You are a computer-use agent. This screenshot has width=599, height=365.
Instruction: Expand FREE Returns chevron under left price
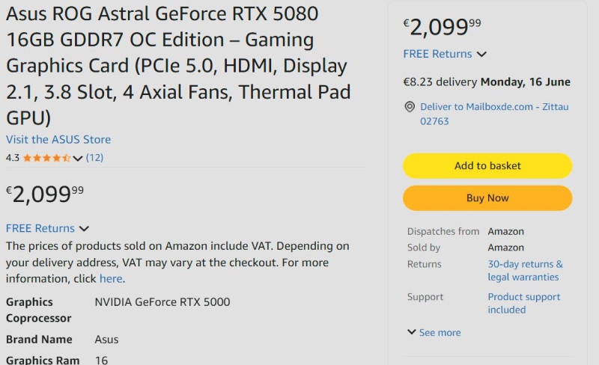84,228
